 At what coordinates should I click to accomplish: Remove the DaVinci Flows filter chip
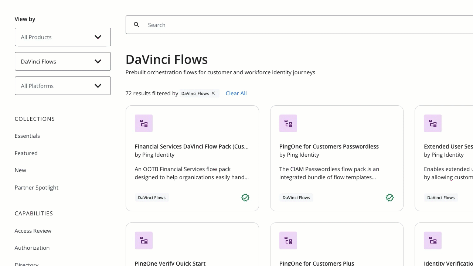click(x=213, y=93)
